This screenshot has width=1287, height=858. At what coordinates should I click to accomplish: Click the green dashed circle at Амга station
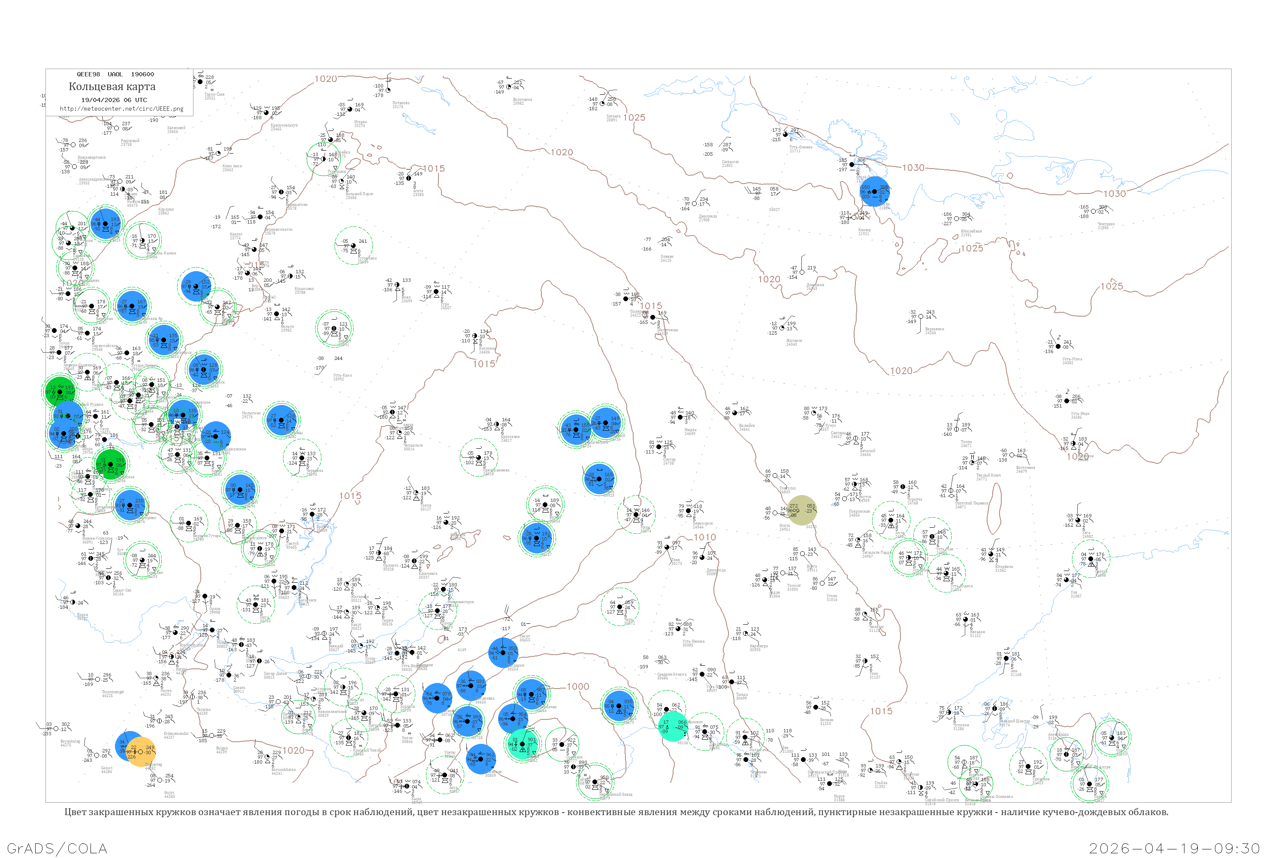point(891,520)
